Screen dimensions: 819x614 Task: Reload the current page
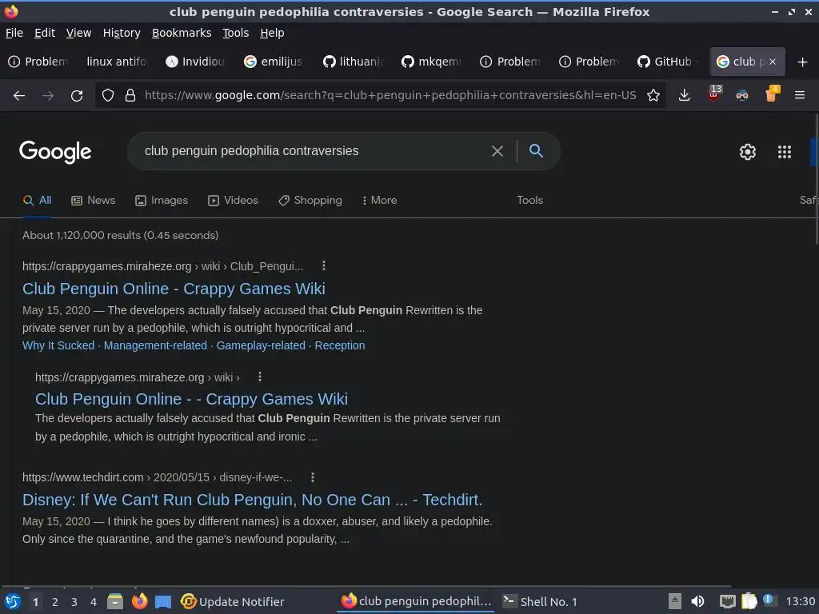click(77, 96)
